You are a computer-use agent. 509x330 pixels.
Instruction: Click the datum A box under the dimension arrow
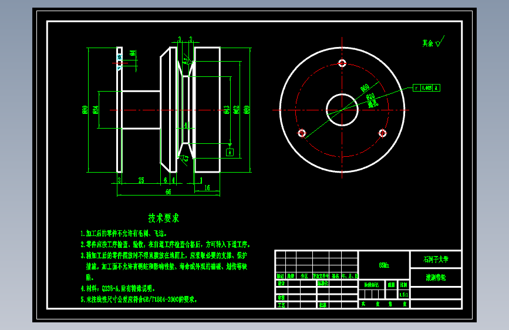[230, 152]
